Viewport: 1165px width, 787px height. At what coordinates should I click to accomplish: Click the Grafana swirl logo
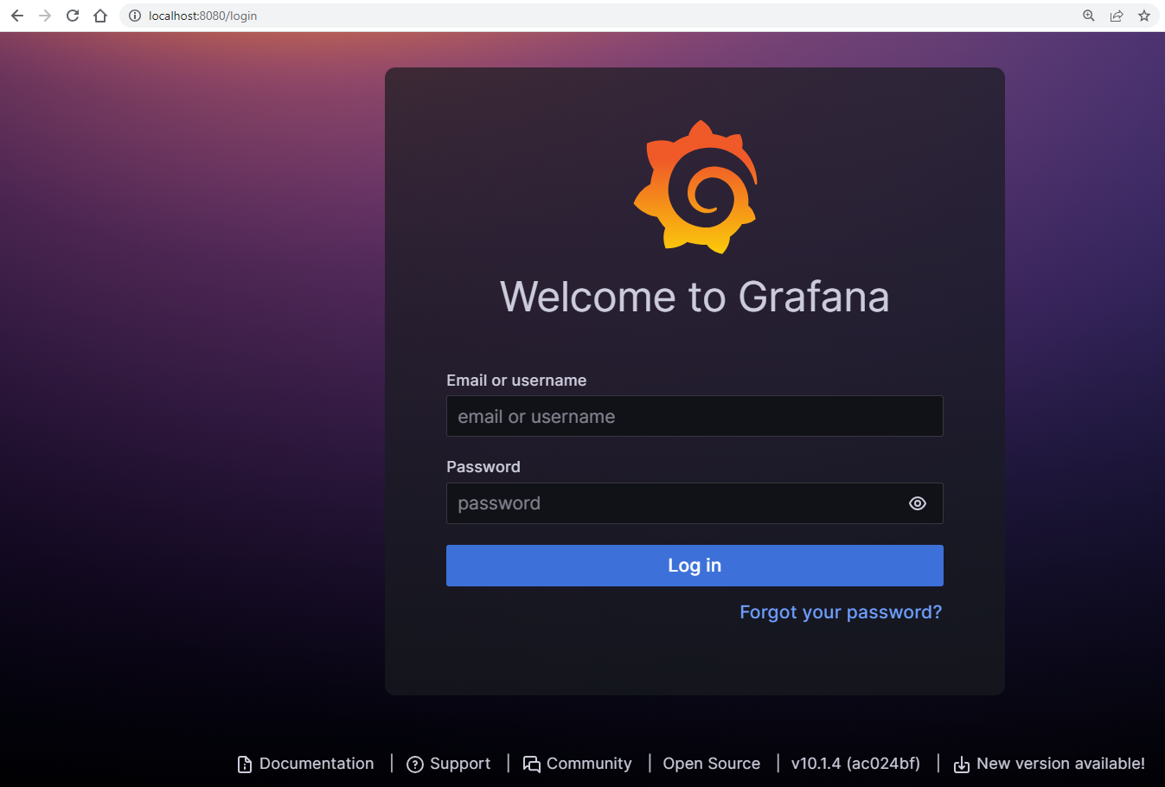[x=695, y=187]
